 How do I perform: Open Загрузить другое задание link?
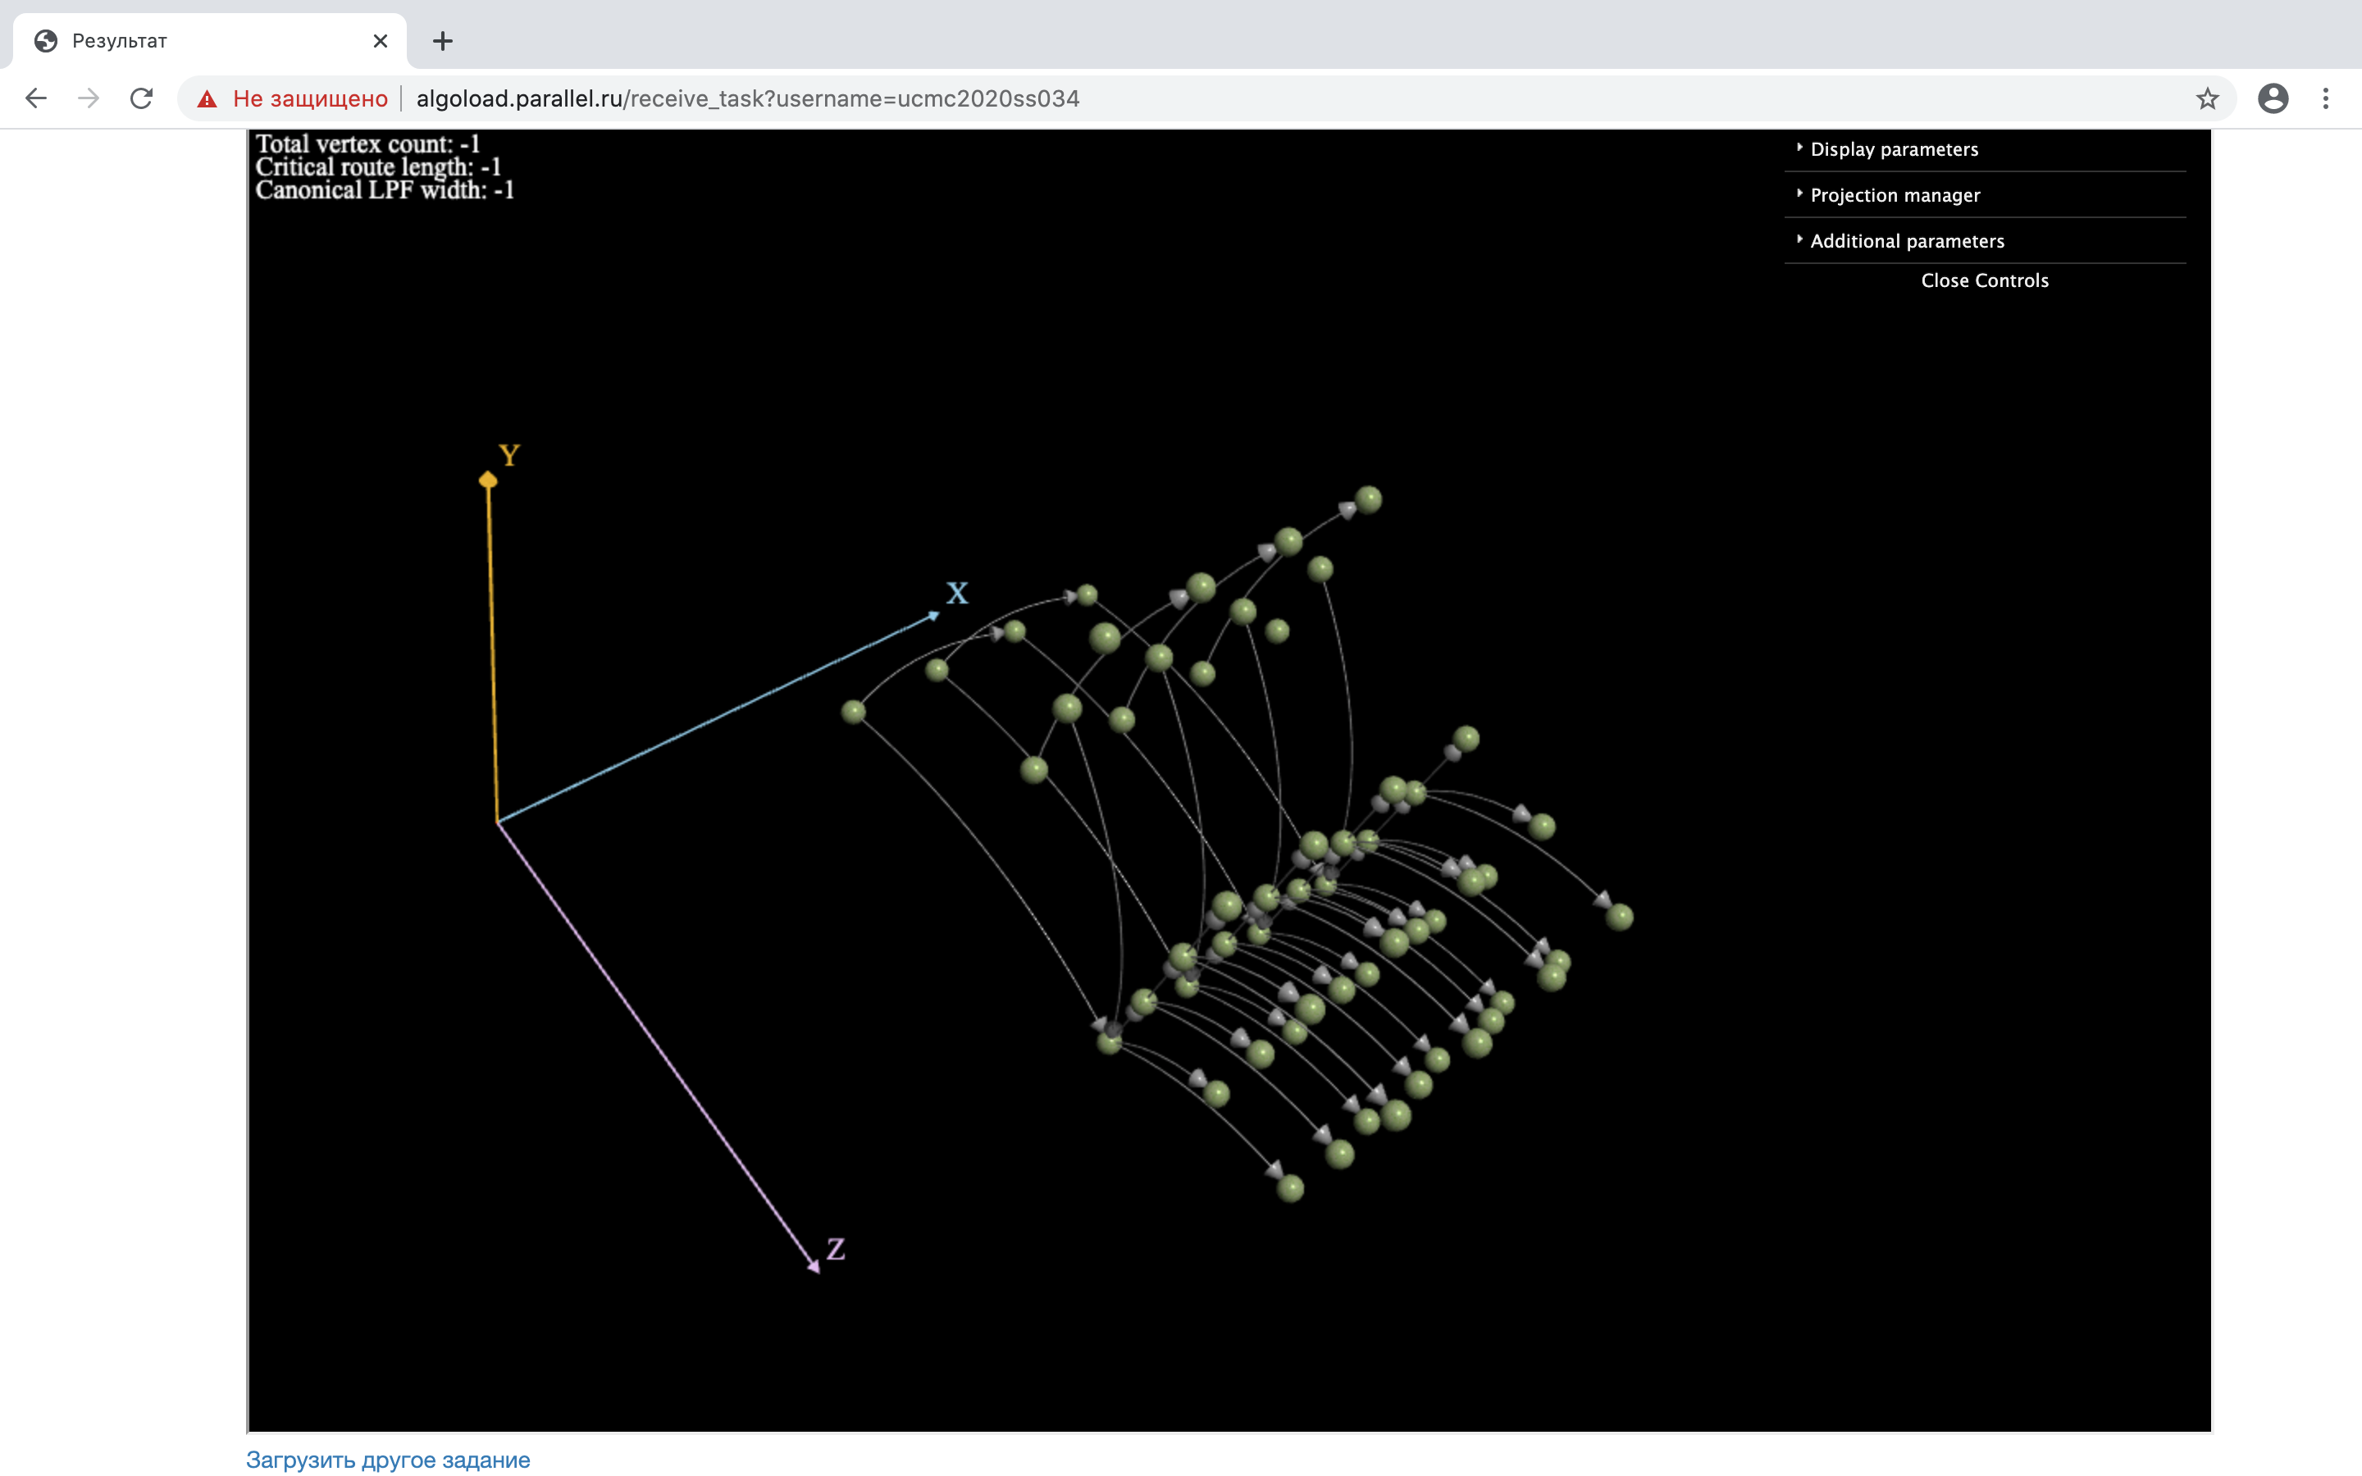[387, 1460]
